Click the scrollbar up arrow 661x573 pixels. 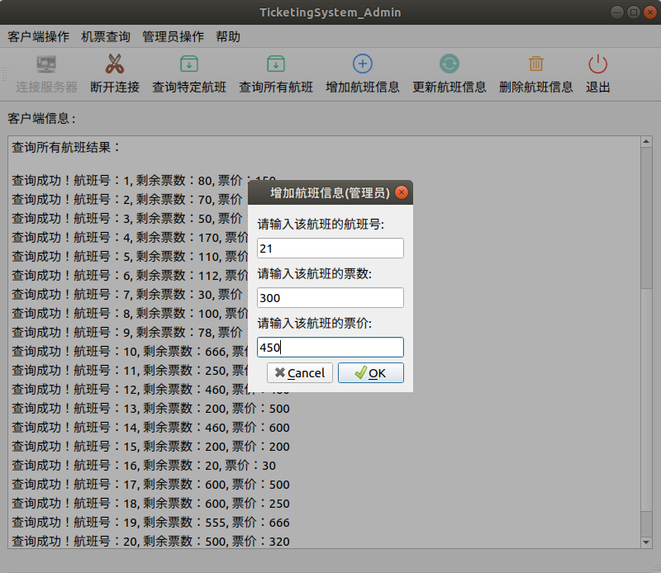646,142
